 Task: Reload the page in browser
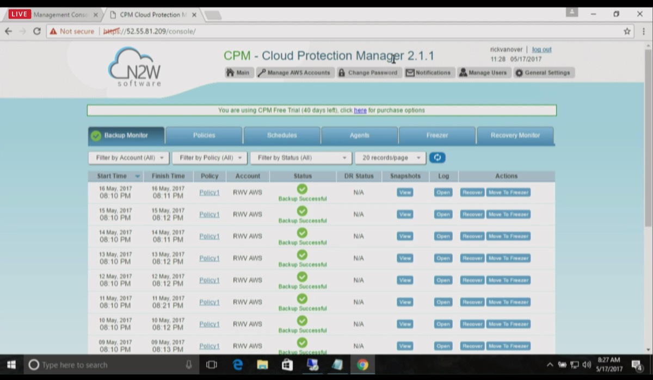click(x=37, y=32)
